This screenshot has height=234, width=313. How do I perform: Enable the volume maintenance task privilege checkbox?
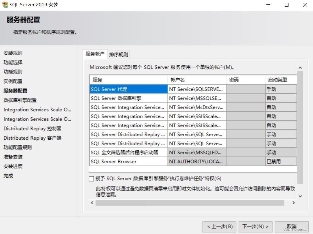tap(92, 179)
